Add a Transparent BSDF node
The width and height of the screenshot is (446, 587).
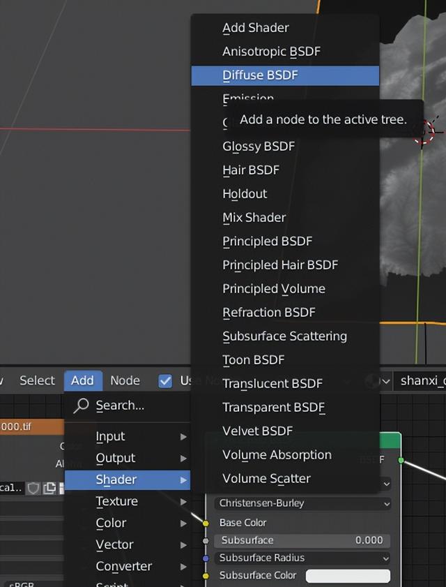tap(285, 408)
